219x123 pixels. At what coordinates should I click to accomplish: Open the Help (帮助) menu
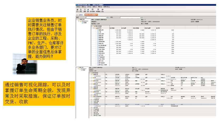click(99, 7)
